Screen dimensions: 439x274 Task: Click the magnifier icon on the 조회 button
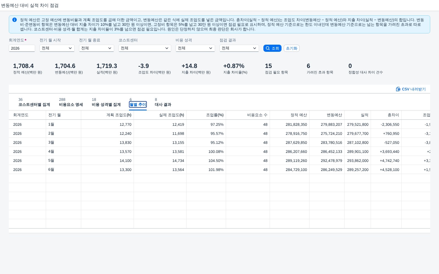coord(268,48)
